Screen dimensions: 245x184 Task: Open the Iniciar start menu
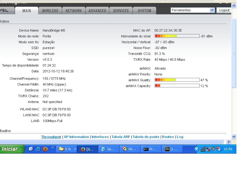(x=12, y=149)
